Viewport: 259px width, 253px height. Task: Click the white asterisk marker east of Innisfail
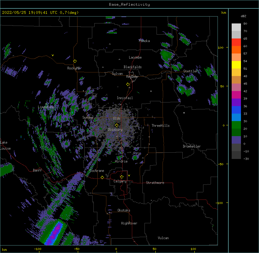click(x=151, y=91)
